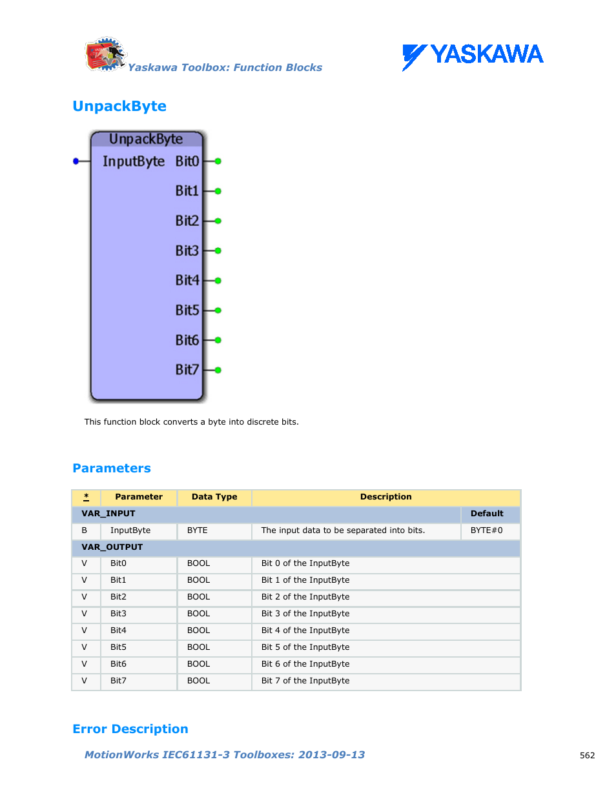Click the YASKAWA company logo
This screenshot has width=616, height=797.
coord(473,56)
